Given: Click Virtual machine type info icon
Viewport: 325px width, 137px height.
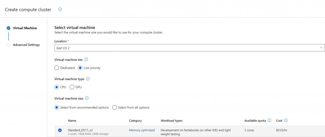Looking at the screenshot, I should 88,79.
